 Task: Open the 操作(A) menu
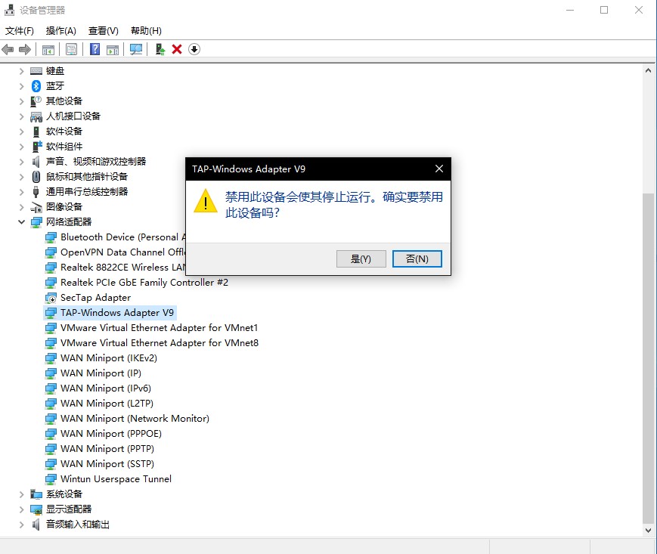60,31
